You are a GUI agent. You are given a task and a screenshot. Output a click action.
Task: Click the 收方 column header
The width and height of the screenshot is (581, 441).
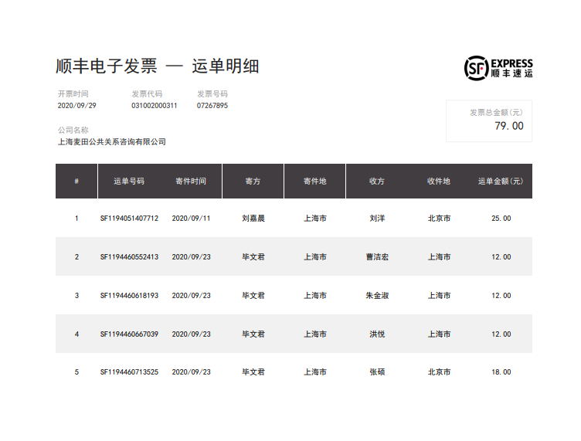click(x=377, y=181)
